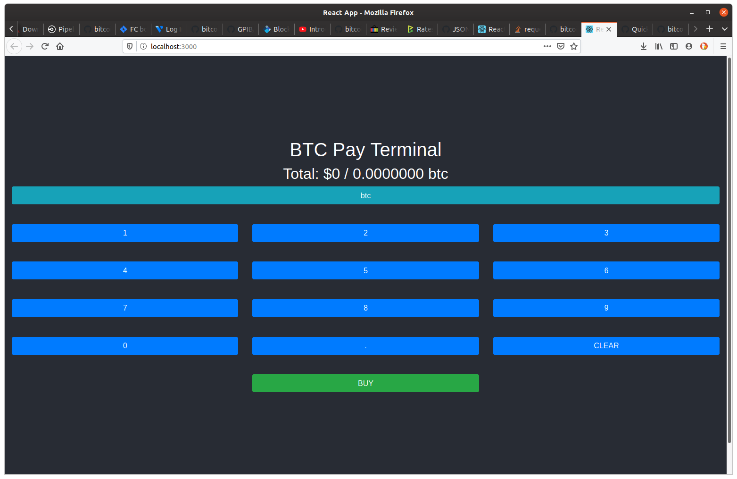
Task: Open the page actions three-dot menu
Action: [x=547, y=46]
